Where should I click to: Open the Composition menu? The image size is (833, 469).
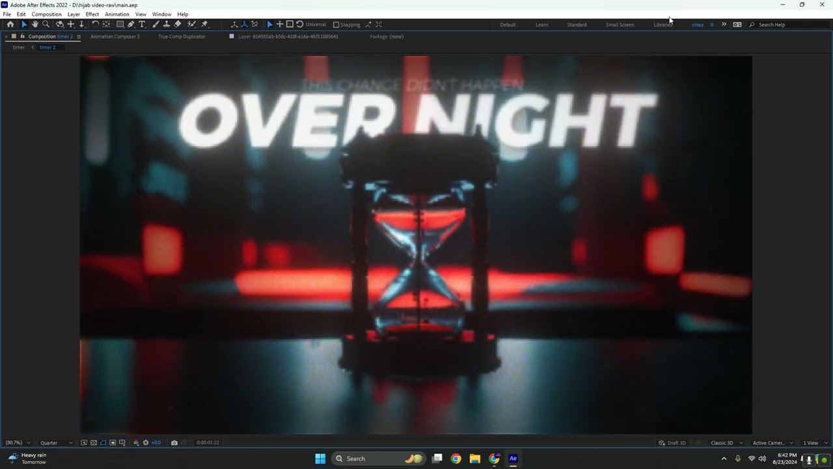[x=46, y=14]
